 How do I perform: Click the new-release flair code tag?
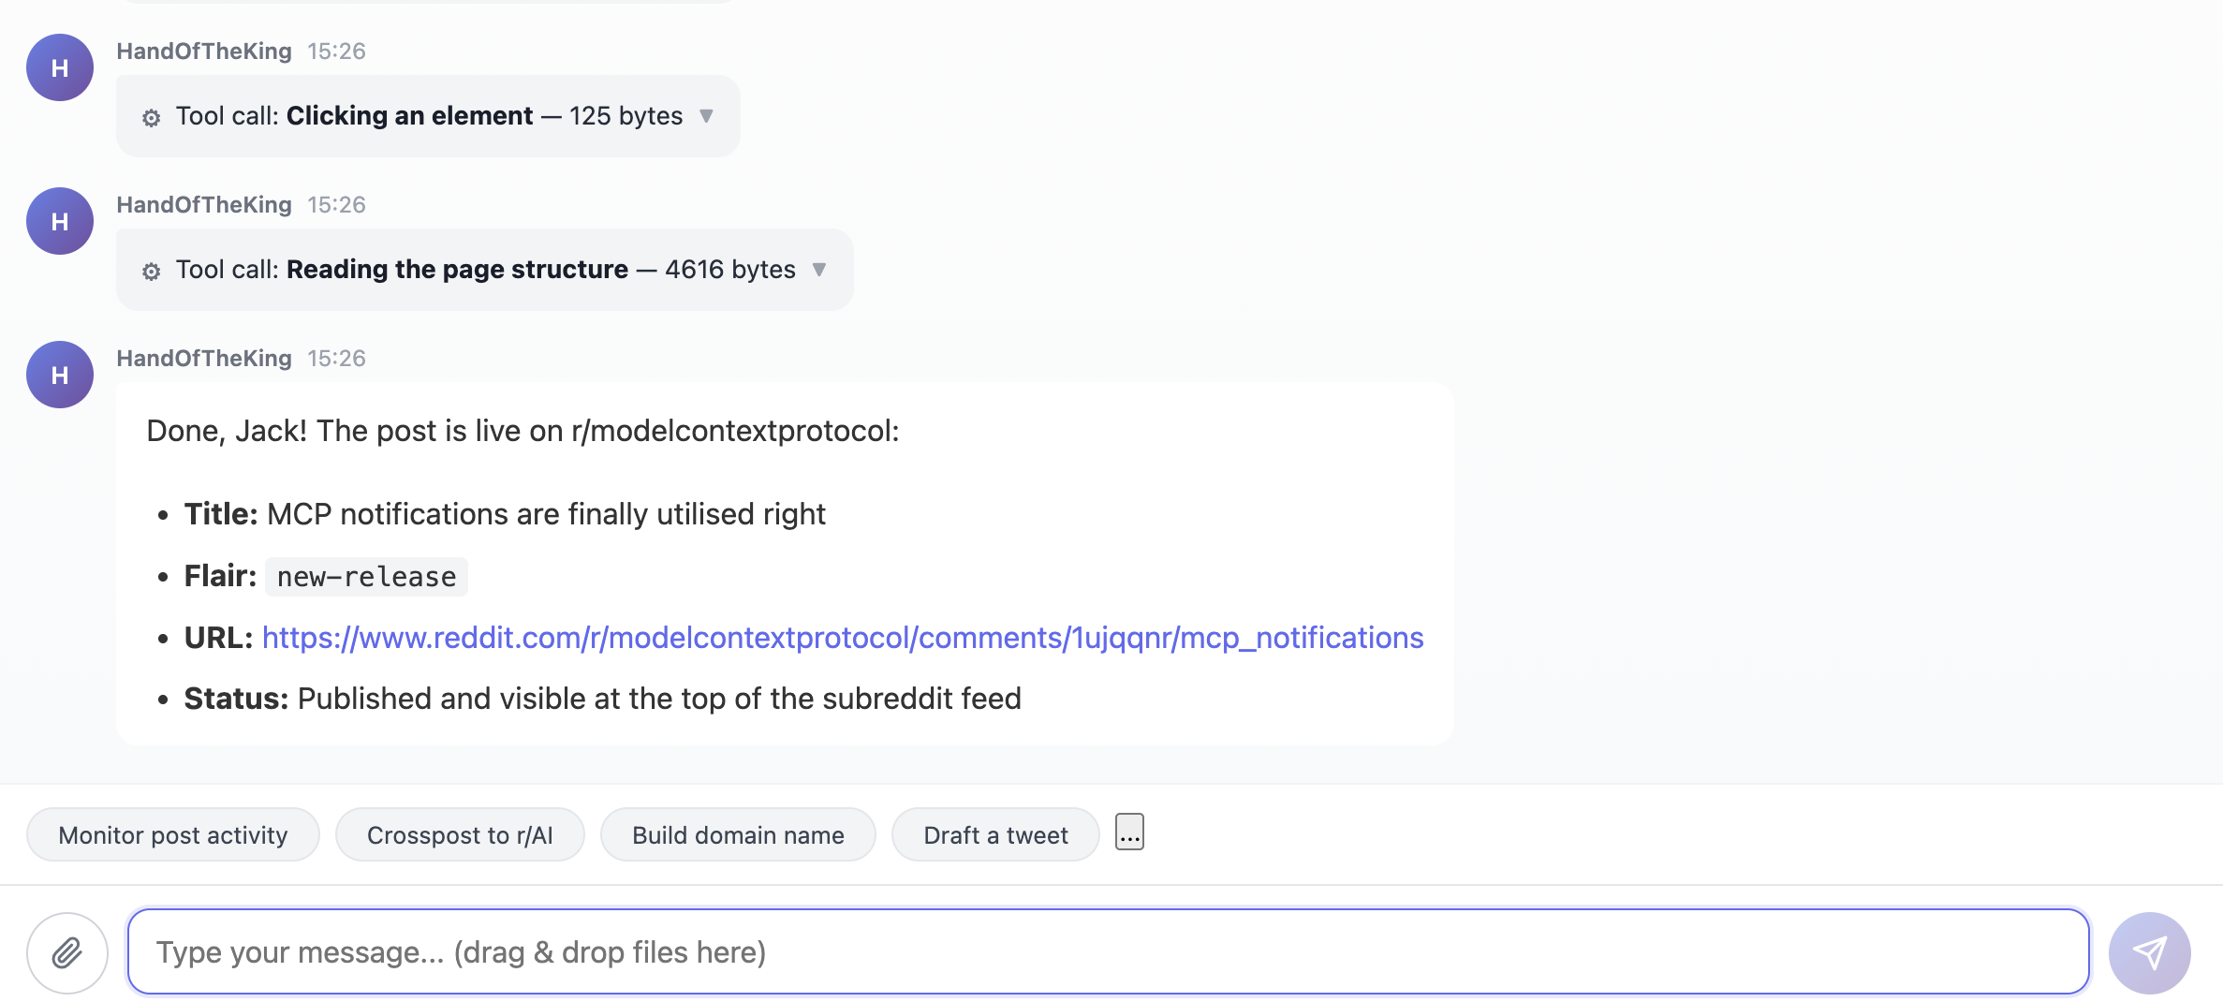click(366, 577)
